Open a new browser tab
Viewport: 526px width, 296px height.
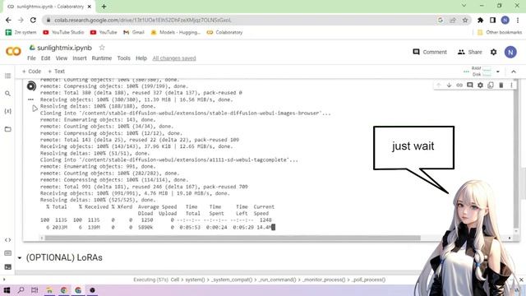[x=104, y=7]
